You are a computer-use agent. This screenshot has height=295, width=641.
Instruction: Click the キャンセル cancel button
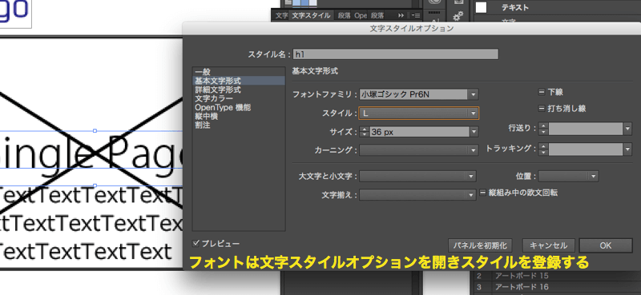click(x=549, y=245)
